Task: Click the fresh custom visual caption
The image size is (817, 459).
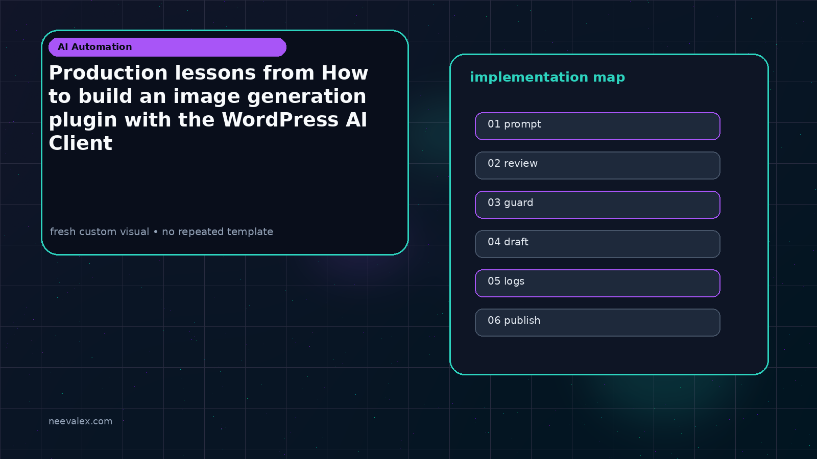Action: point(161,232)
